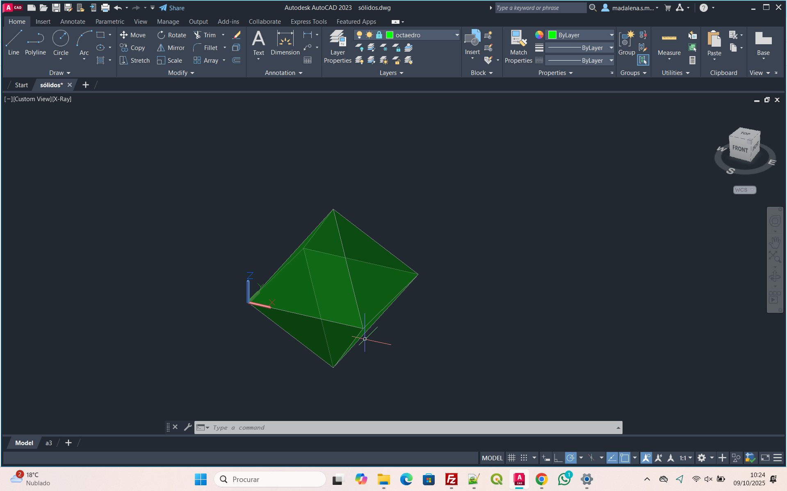The width and height of the screenshot is (787, 491).
Task: Select the Match Properties tool
Action: pos(518,47)
